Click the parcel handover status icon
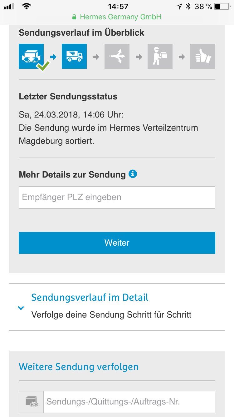This screenshot has width=234, height=417. pos(31,56)
